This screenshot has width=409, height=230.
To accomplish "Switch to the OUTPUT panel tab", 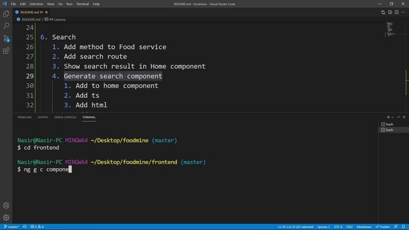I will coord(43,118).
